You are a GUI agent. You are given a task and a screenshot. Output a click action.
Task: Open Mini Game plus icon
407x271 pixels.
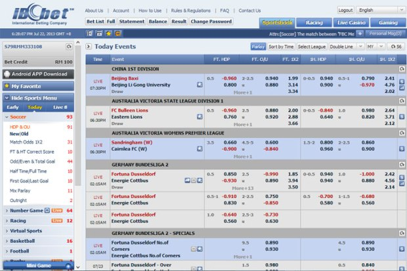68,266
